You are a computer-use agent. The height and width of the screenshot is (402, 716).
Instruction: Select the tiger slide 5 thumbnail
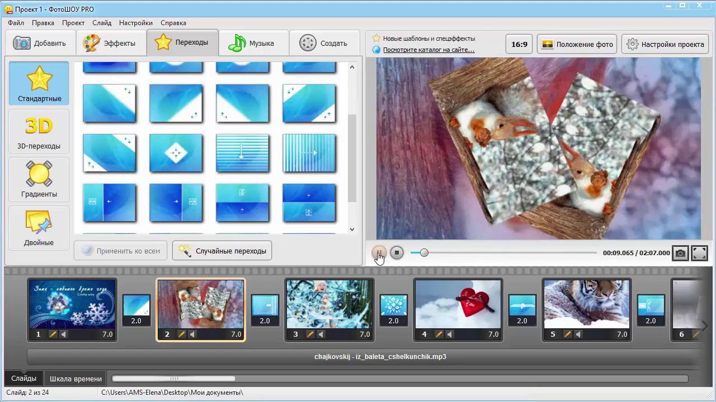click(586, 304)
